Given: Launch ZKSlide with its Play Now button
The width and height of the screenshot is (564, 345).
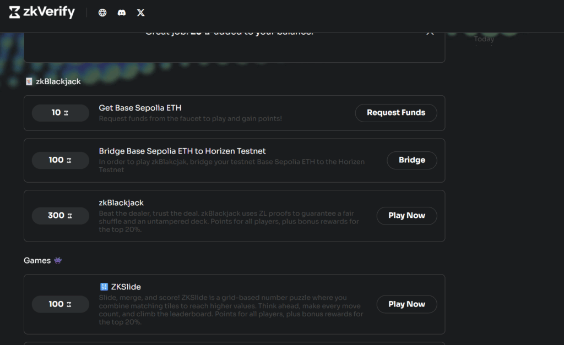Looking at the screenshot, I should point(406,304).
